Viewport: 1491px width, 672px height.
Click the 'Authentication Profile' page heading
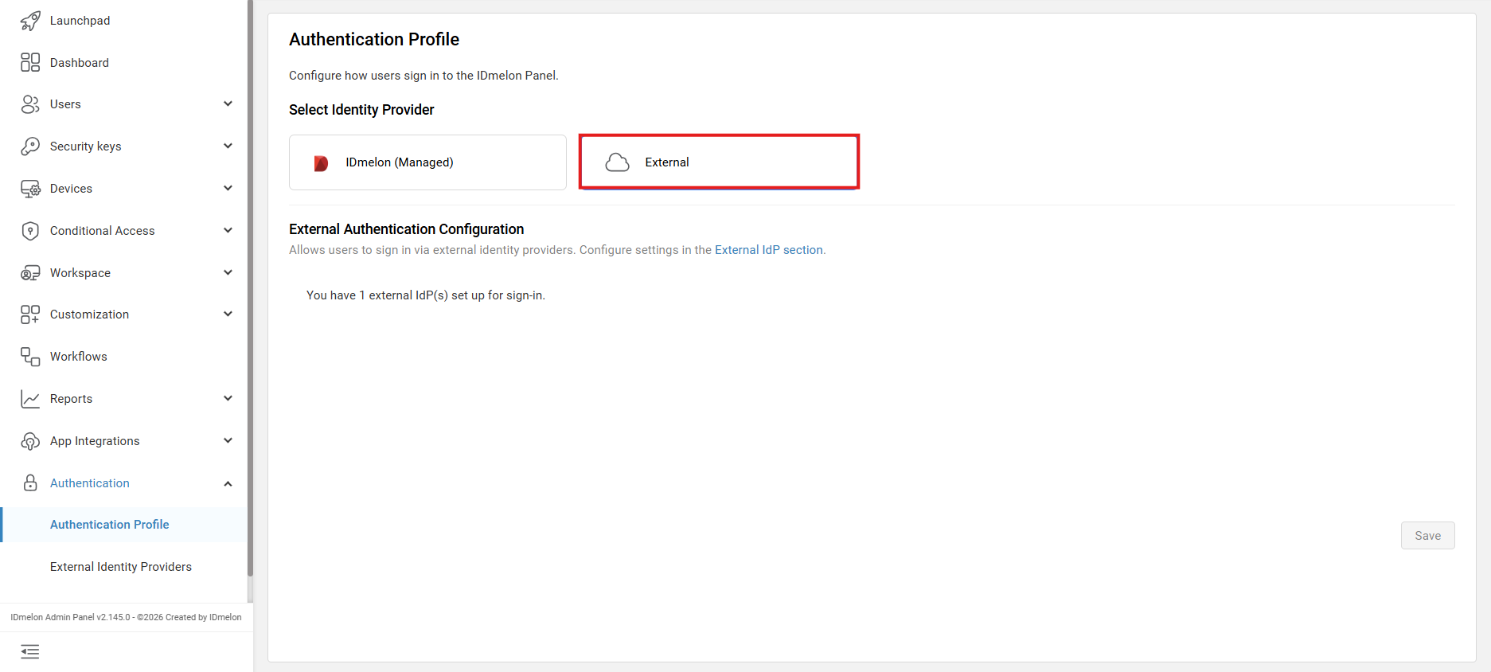[x=374, y=39]
